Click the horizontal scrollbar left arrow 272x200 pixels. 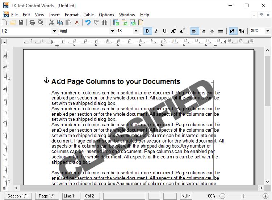coord(16,188)
